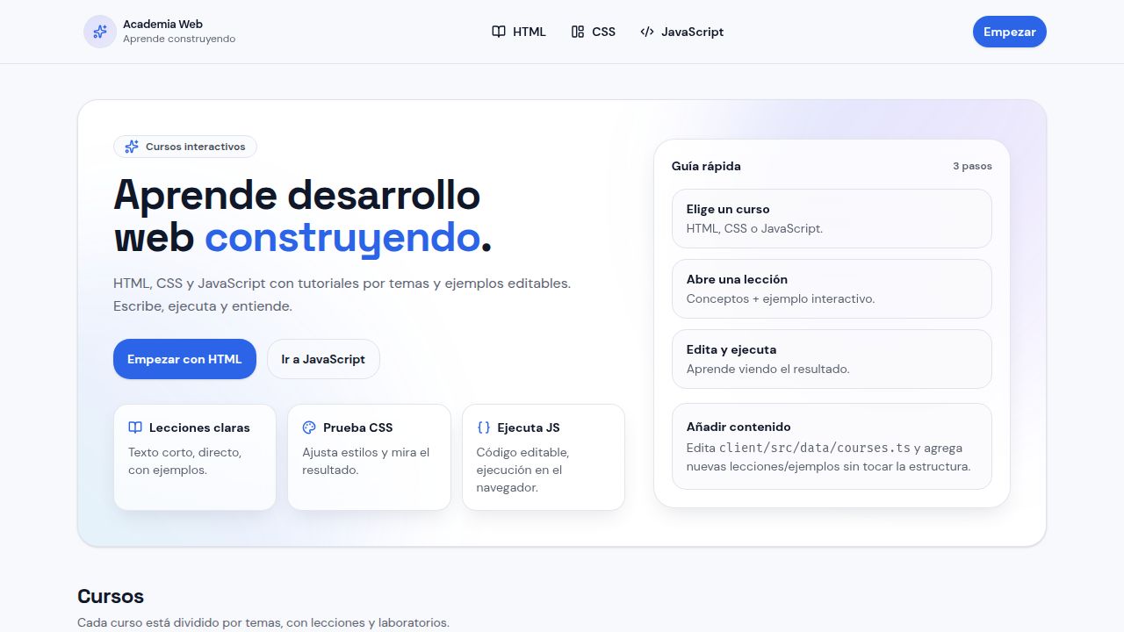Image resolution: width=1124 pixels, height=632 pixels.
Task: Open the Elige un curso step
Action: coord(832,219)
